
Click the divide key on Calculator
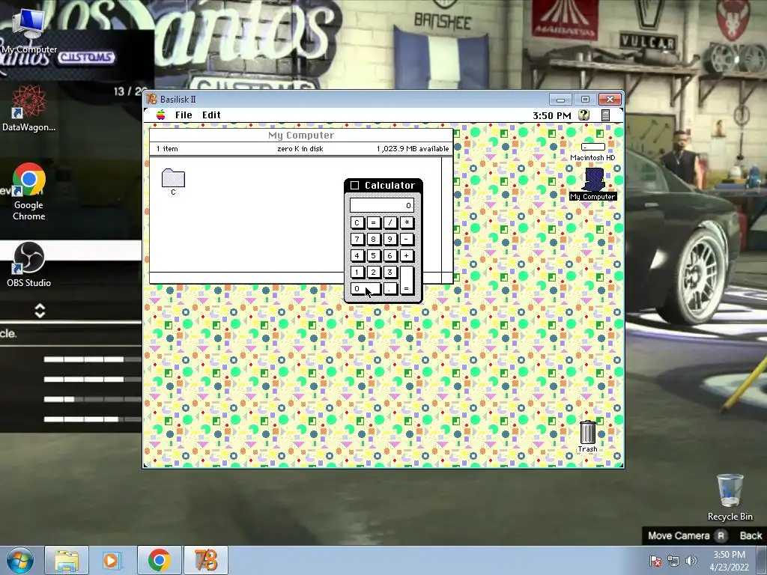coord(389,223)
